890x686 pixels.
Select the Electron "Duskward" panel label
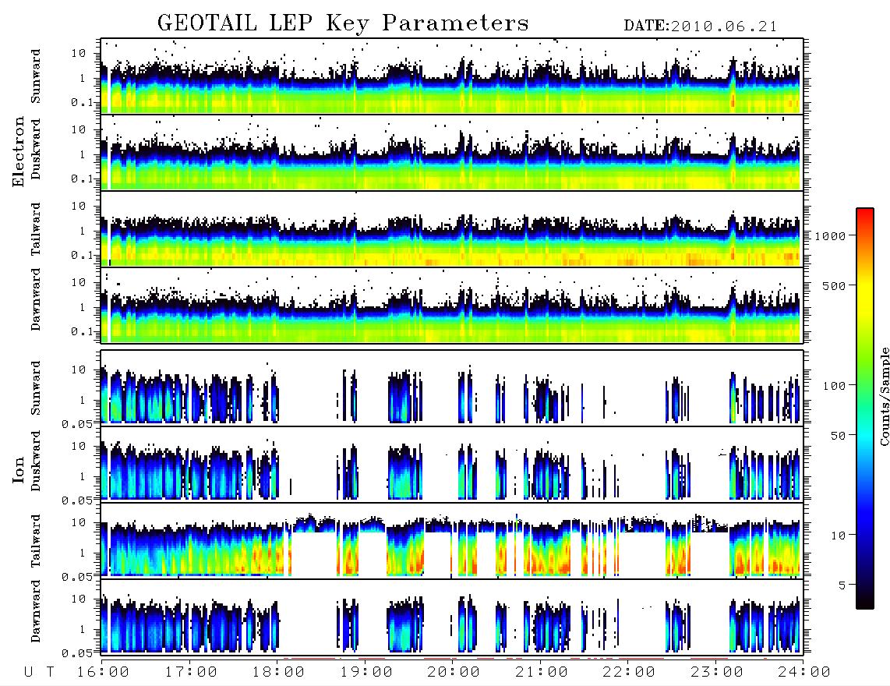coord(36,149)
